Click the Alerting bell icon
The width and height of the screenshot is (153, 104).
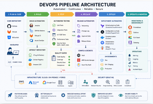(130, 55)
